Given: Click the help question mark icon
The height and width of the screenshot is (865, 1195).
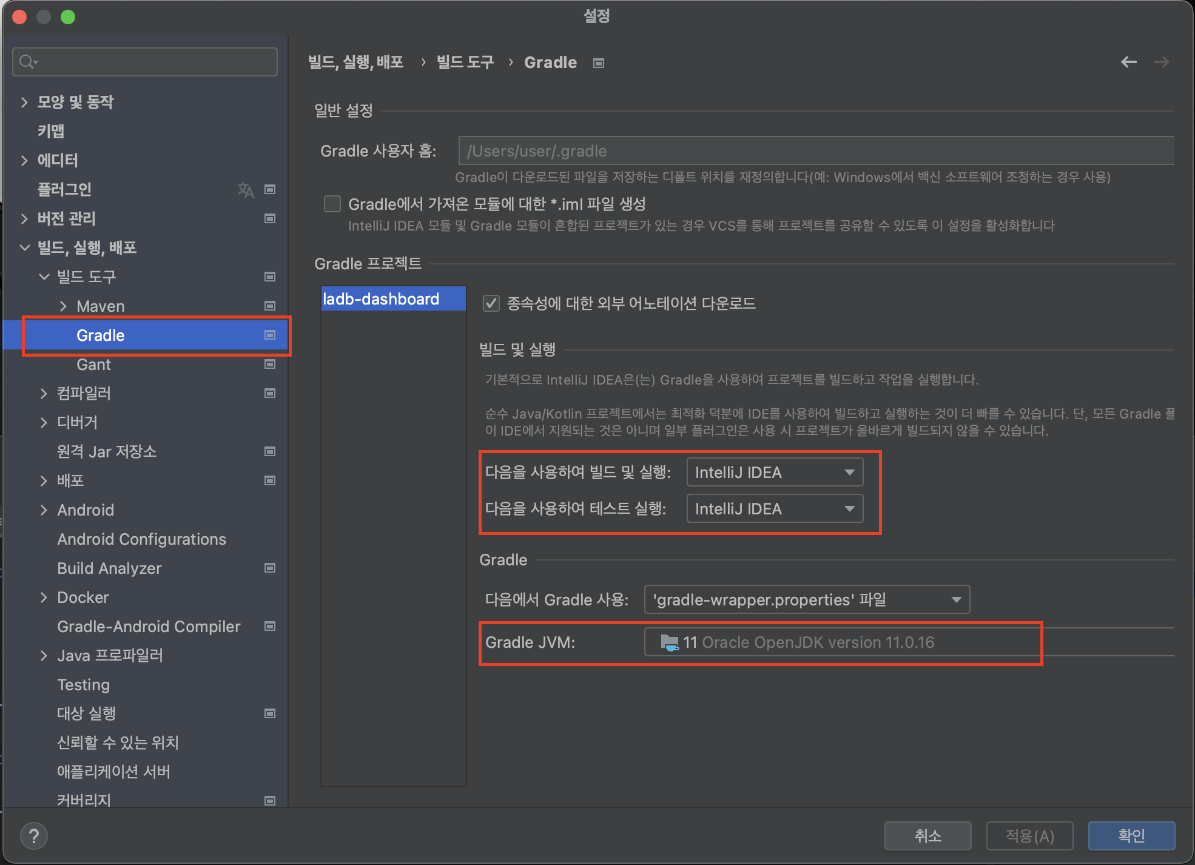Looking at the screenshot, I should click(x=34, y=836).
